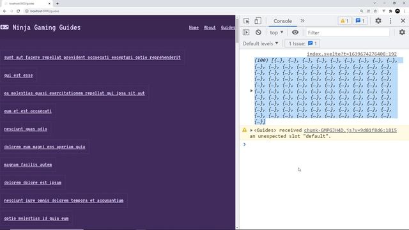The image size is (409, 230).
Task: Focus the console Filter field
Action: pyautogui.click(x=347, y=33)
